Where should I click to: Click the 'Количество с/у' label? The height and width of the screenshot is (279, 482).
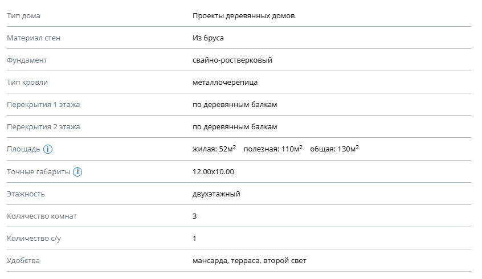point(34,239)
